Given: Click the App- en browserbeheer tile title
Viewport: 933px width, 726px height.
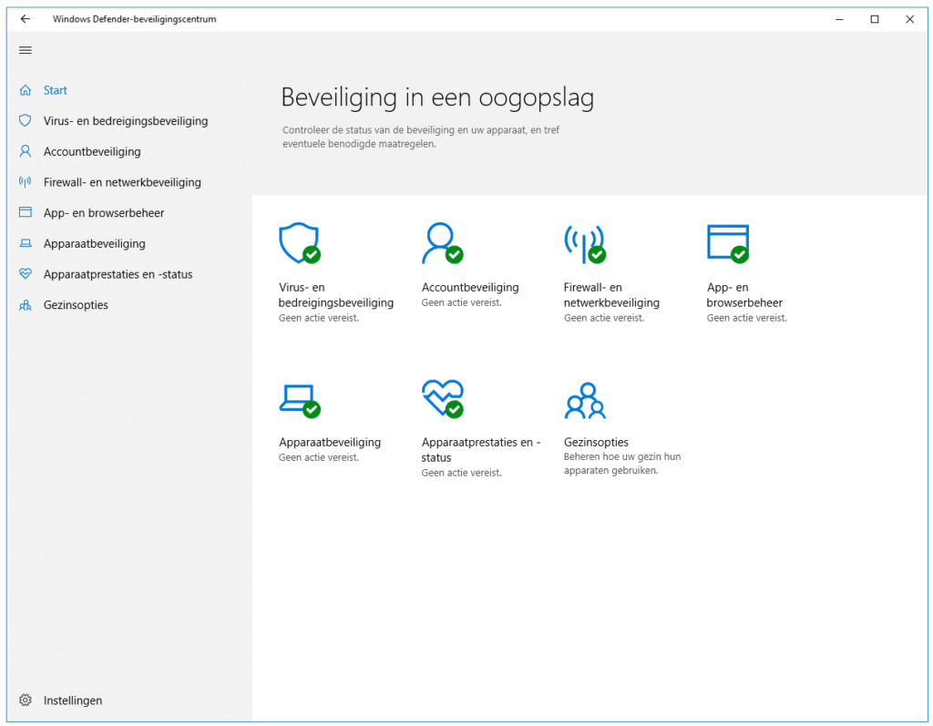Looking at the screenshot, I should 744,295.
